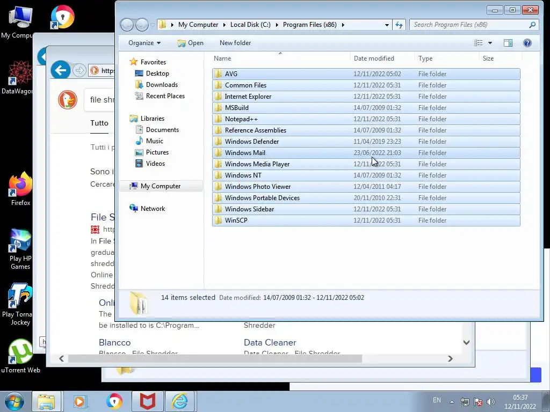Click the Explorer forward navigation button
This screenshot has height=412, width=550.
coord(142,25)
